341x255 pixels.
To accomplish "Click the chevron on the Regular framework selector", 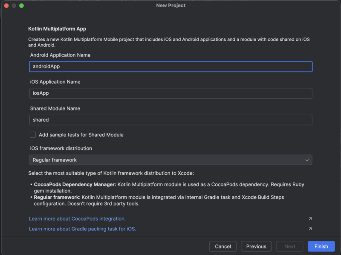I will [x=306, y=160].
